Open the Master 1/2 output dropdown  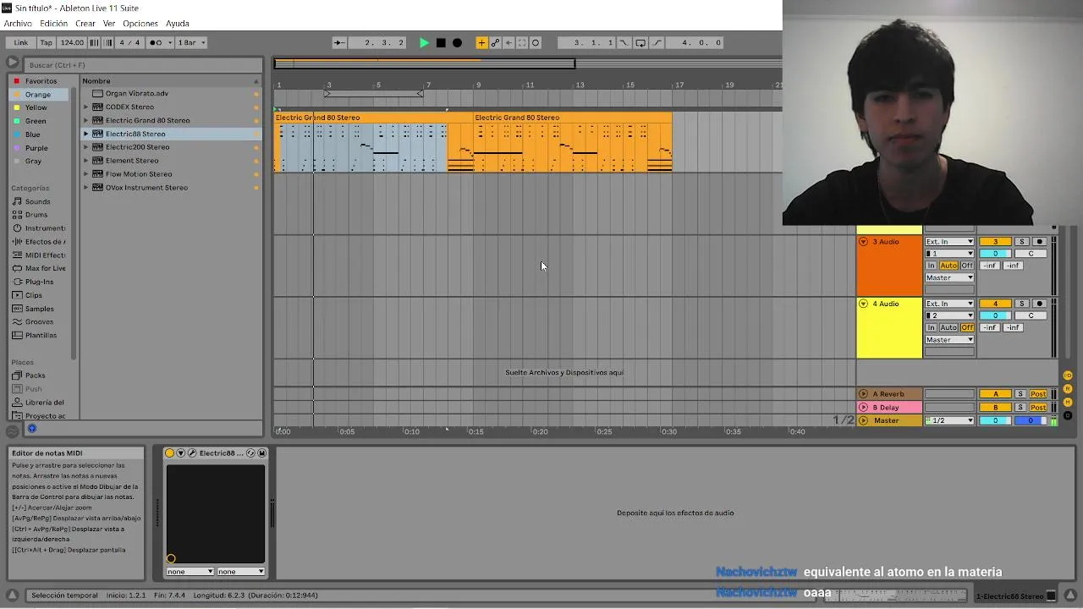[949, 420]
